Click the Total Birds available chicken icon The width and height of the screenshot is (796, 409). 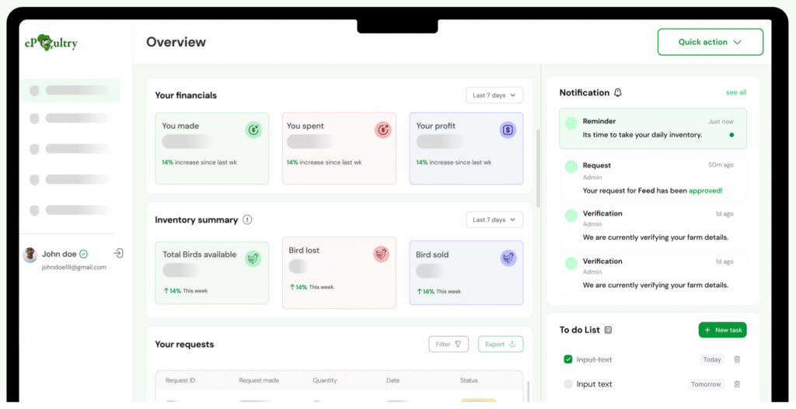(x=253, y=258)
